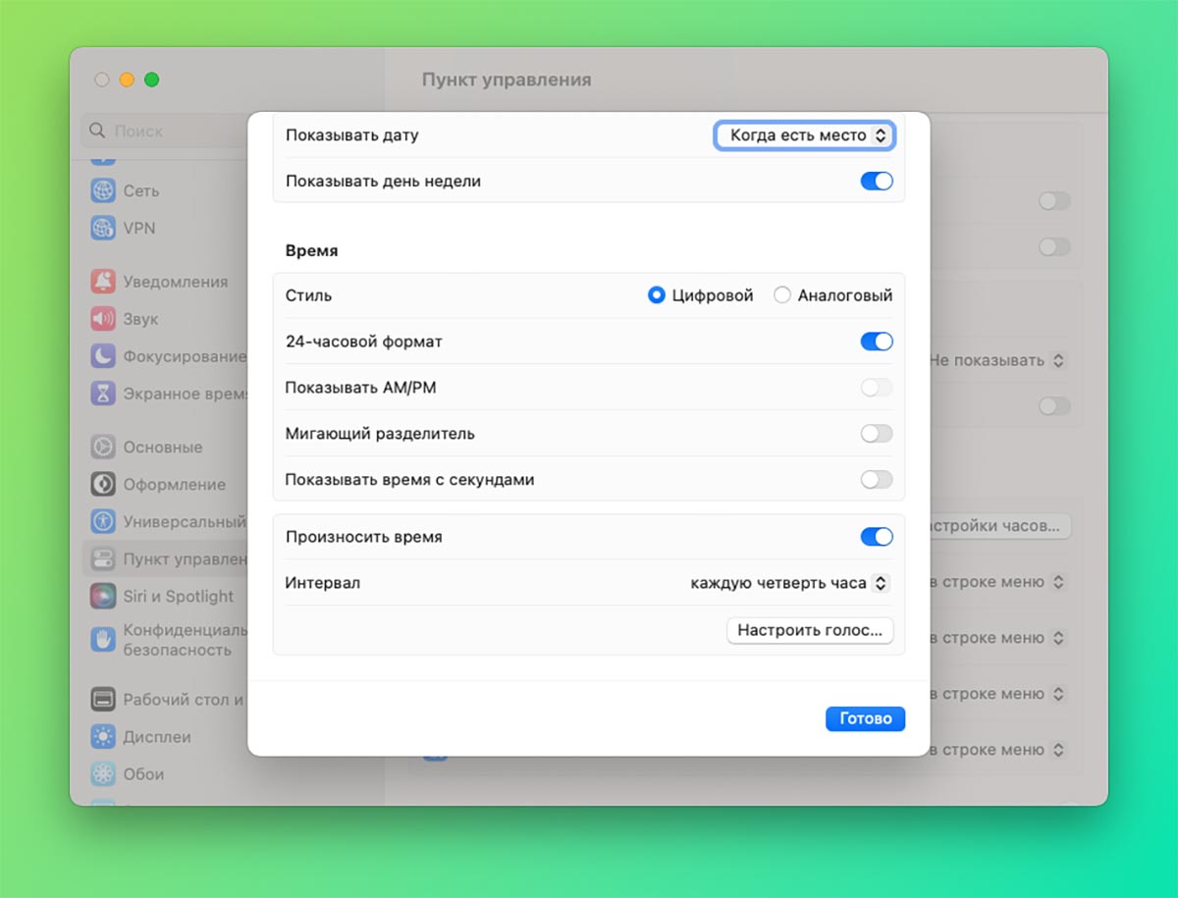This screenshot has width=1178, height=898.
Task: Open the Network (Сеть) sidebar icon
Action: coord(103,190)
